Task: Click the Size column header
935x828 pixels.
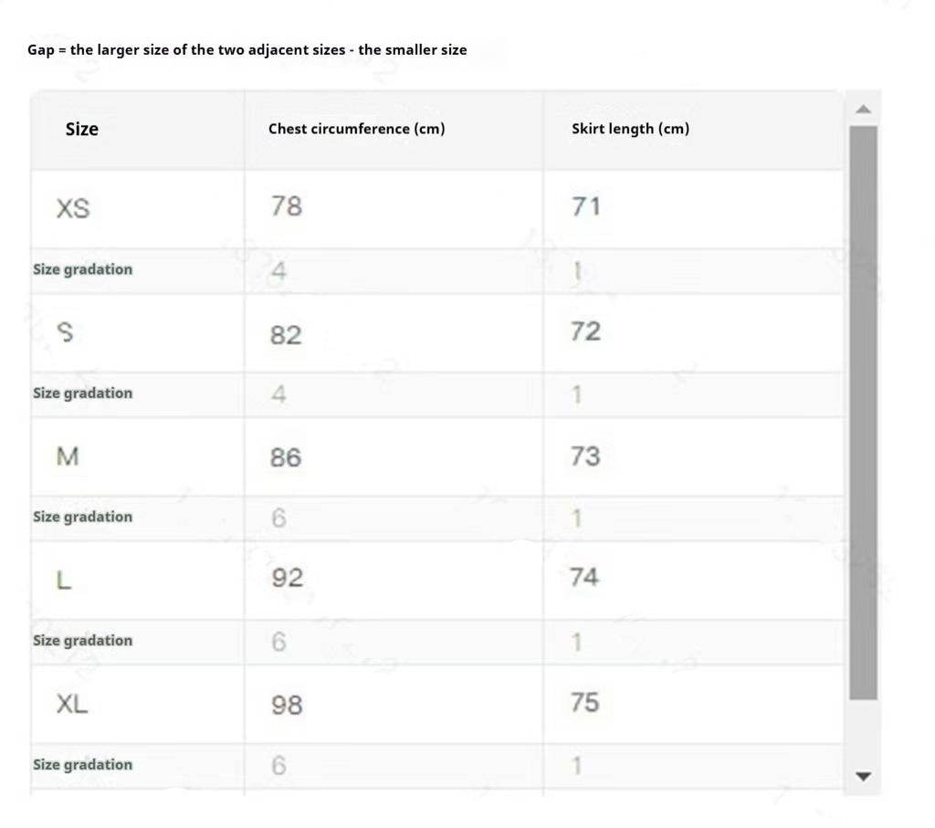Action: 82,130
